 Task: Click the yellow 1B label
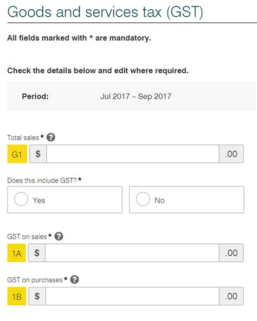tap(17, 296)
